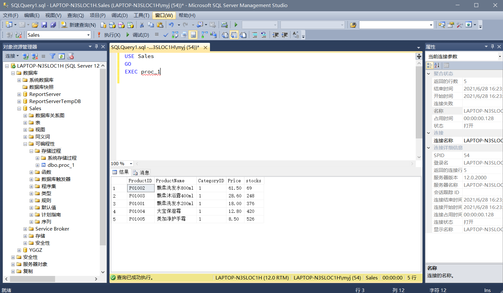Click the Save floppy disk icon
The height and width of the screenshot is (293, 503).
(x=44, y=25)
